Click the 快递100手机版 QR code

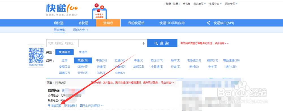tap(36, 55)
